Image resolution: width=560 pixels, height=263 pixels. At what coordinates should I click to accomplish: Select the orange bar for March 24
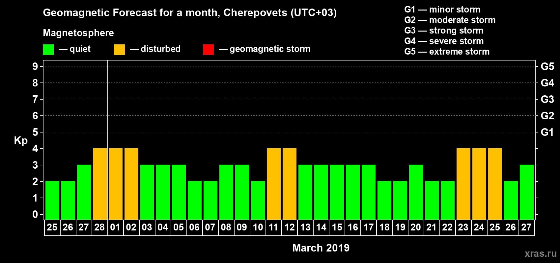tap(479, 184)
